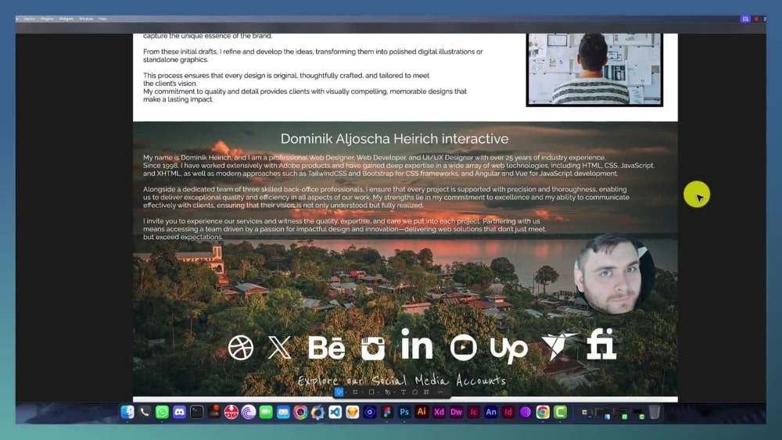Select the Rectangle shape tool
782x440 pixels.
[x=371, y=392]
